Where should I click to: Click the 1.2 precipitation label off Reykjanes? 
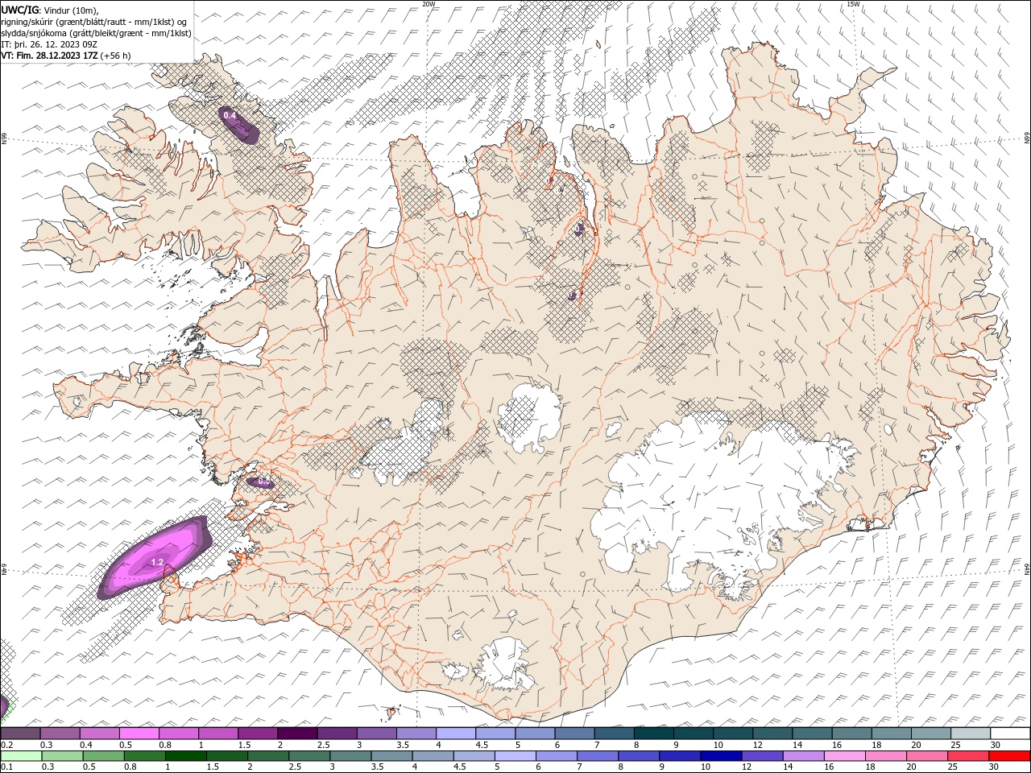[157, 562]
